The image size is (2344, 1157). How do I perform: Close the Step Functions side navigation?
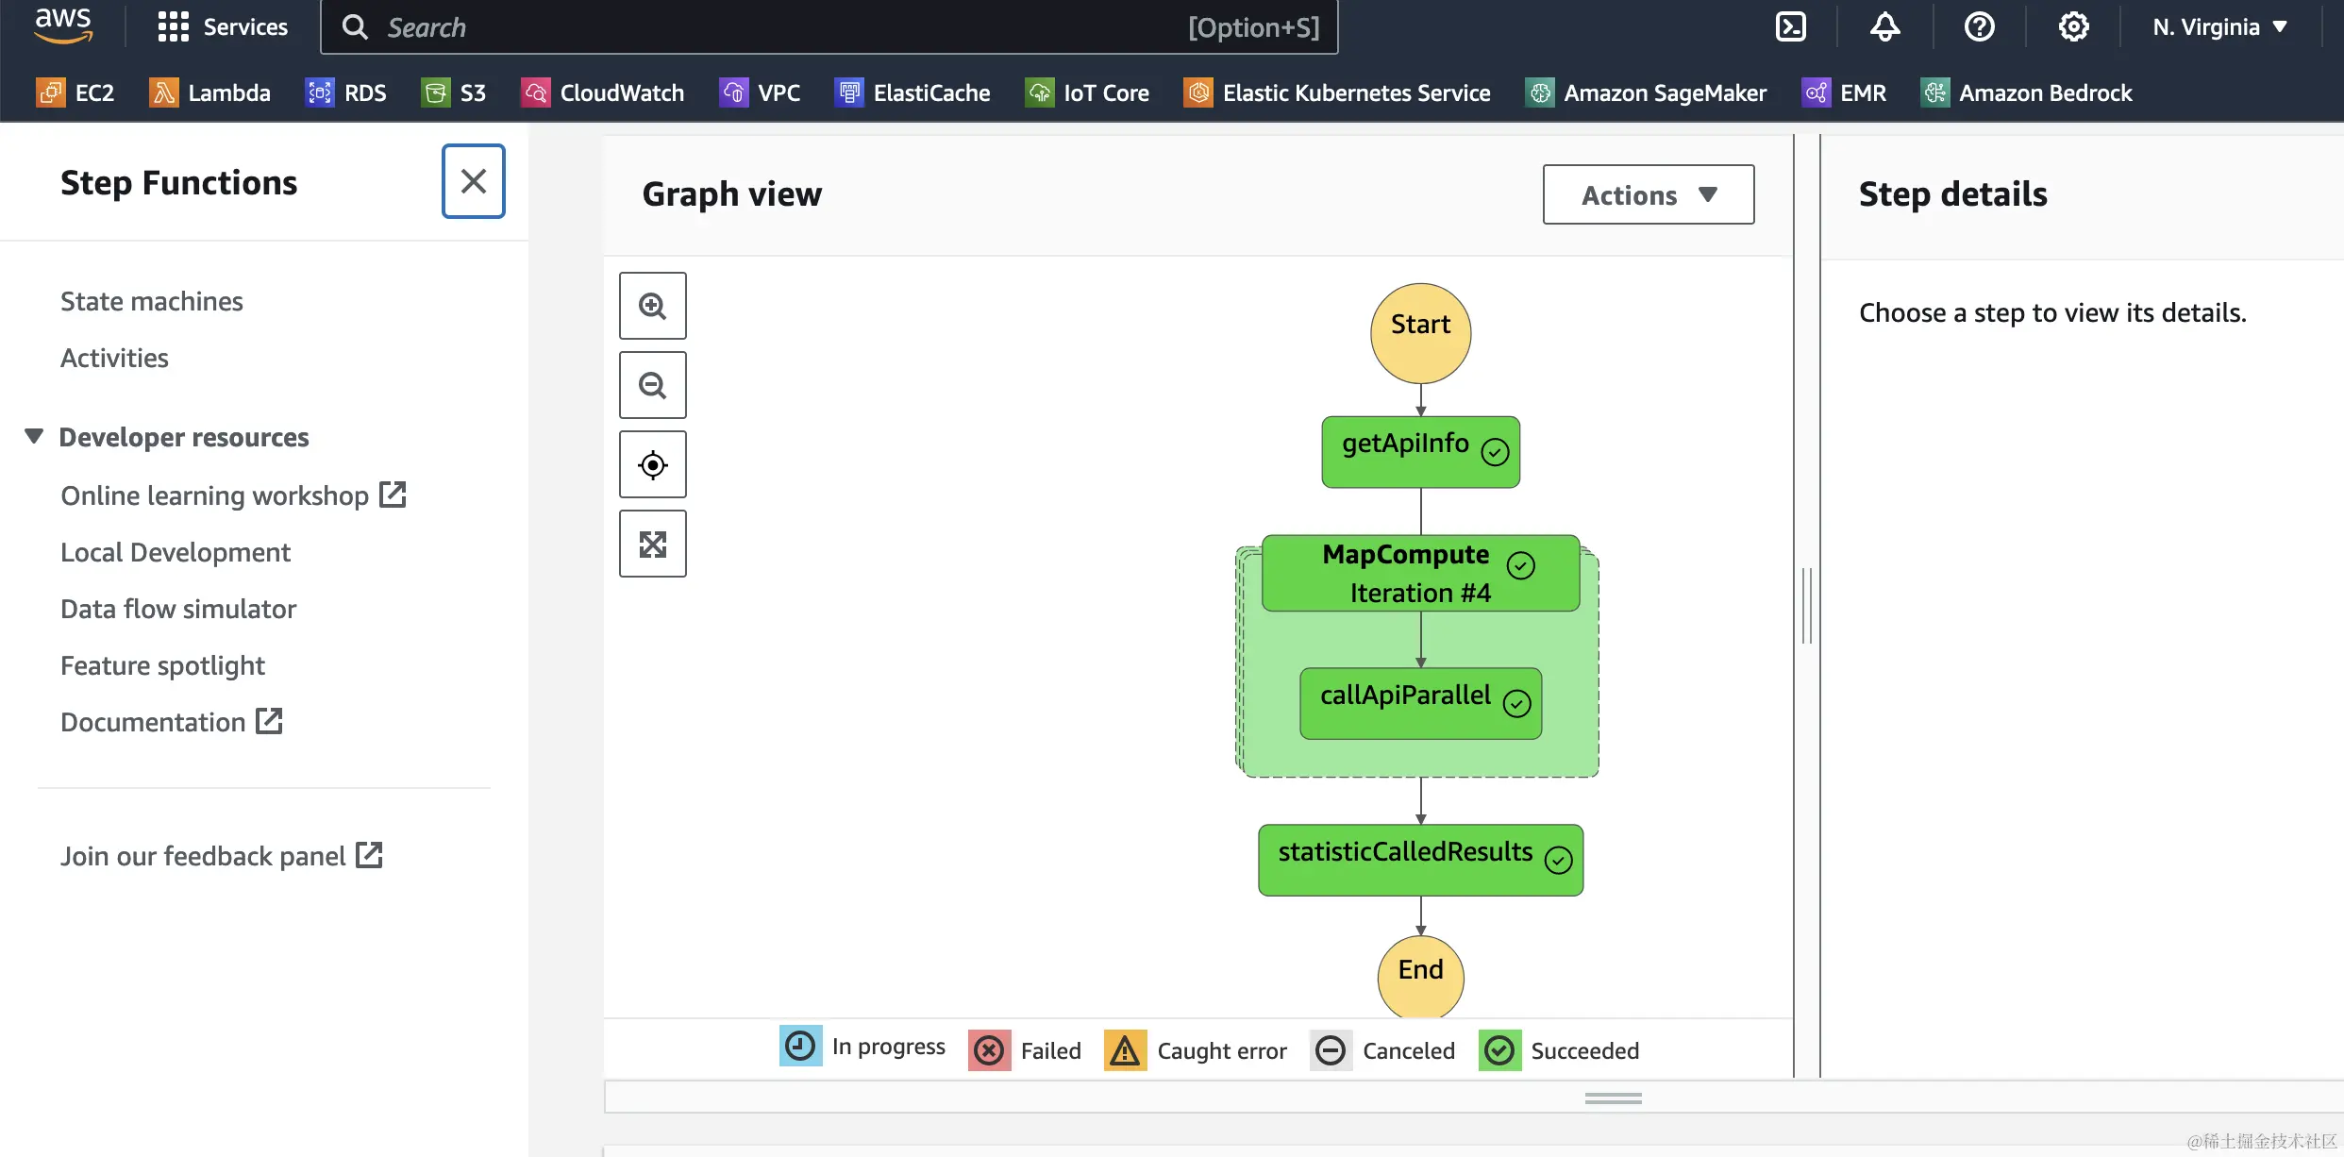click(474, 181)
